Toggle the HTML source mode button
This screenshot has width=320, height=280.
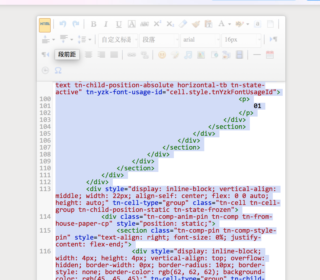45,24
